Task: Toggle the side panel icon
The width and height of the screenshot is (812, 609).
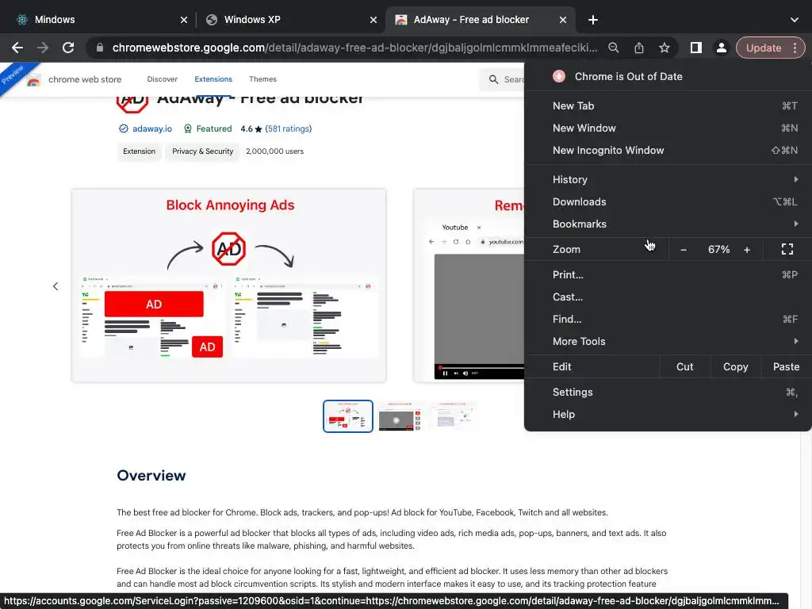Action: click(696, 48)
